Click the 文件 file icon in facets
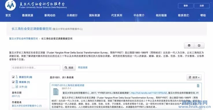The width and height of the screenshot is (213, 110). [x=17, y=87]
